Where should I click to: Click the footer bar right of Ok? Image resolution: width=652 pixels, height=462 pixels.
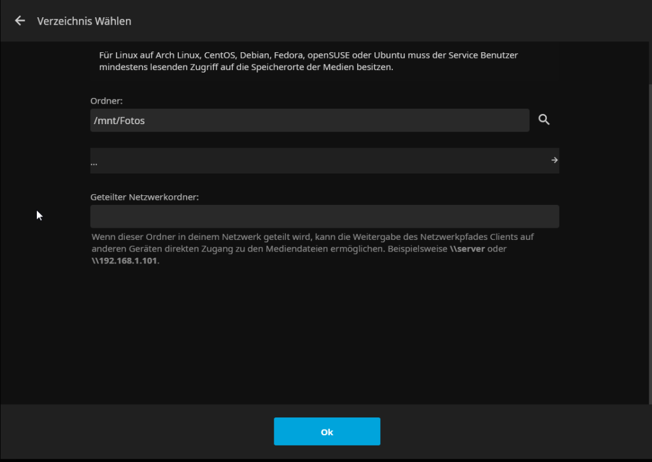pyautogui.click(x=509, y=432)
